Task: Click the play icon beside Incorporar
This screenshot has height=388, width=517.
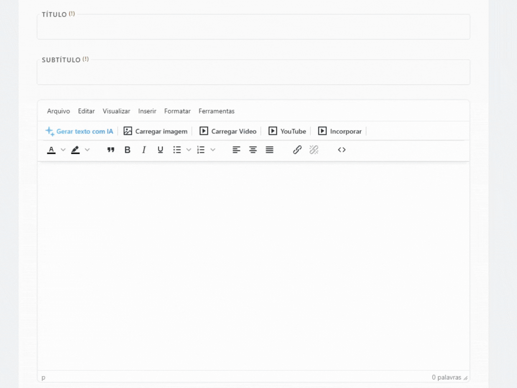Action: pyautogui.click(x=322, y=131)
